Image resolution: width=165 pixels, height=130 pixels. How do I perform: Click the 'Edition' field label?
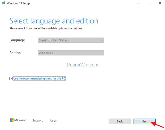coord(15,53)
